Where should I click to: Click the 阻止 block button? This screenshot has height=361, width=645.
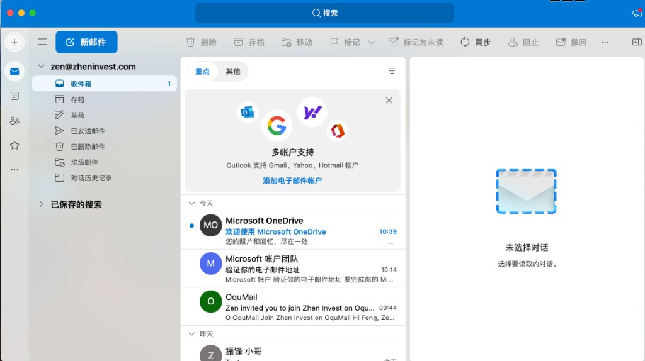coord(523,42)
